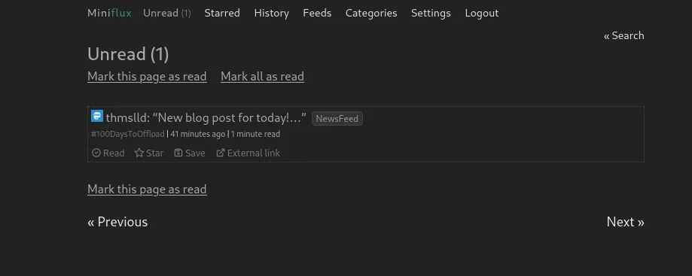Open the Categories page
Viewport: 692px width, 276px height.
(x=371, y=14)
